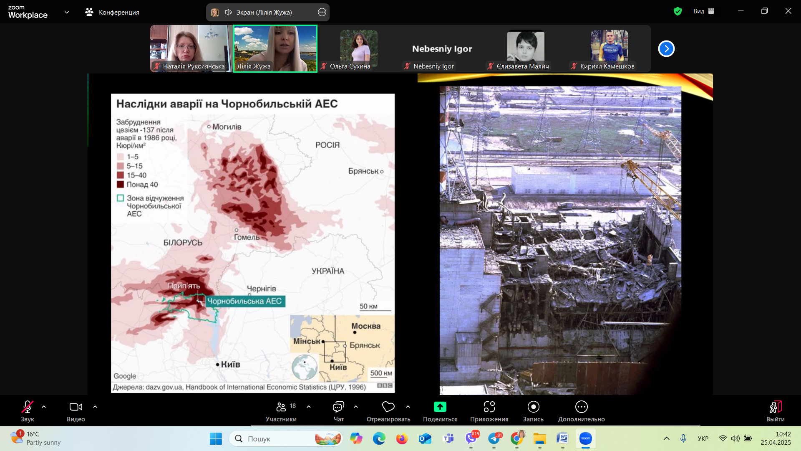Viewport: 801px width, 451px height.
Task: Select the Конференция tab
Action: [112, 12]
